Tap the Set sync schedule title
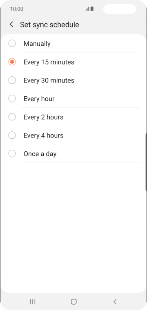The image size is (147, 310). (49, 25)
